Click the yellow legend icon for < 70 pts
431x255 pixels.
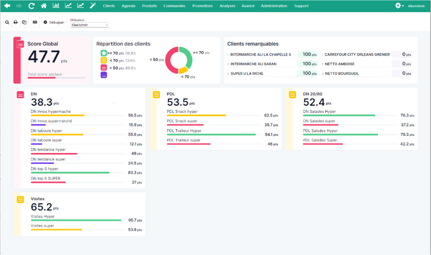[x=104, y=61]
